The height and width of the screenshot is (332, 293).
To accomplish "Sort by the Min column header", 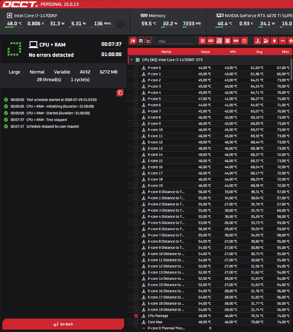I will click(x=233, y=52).
